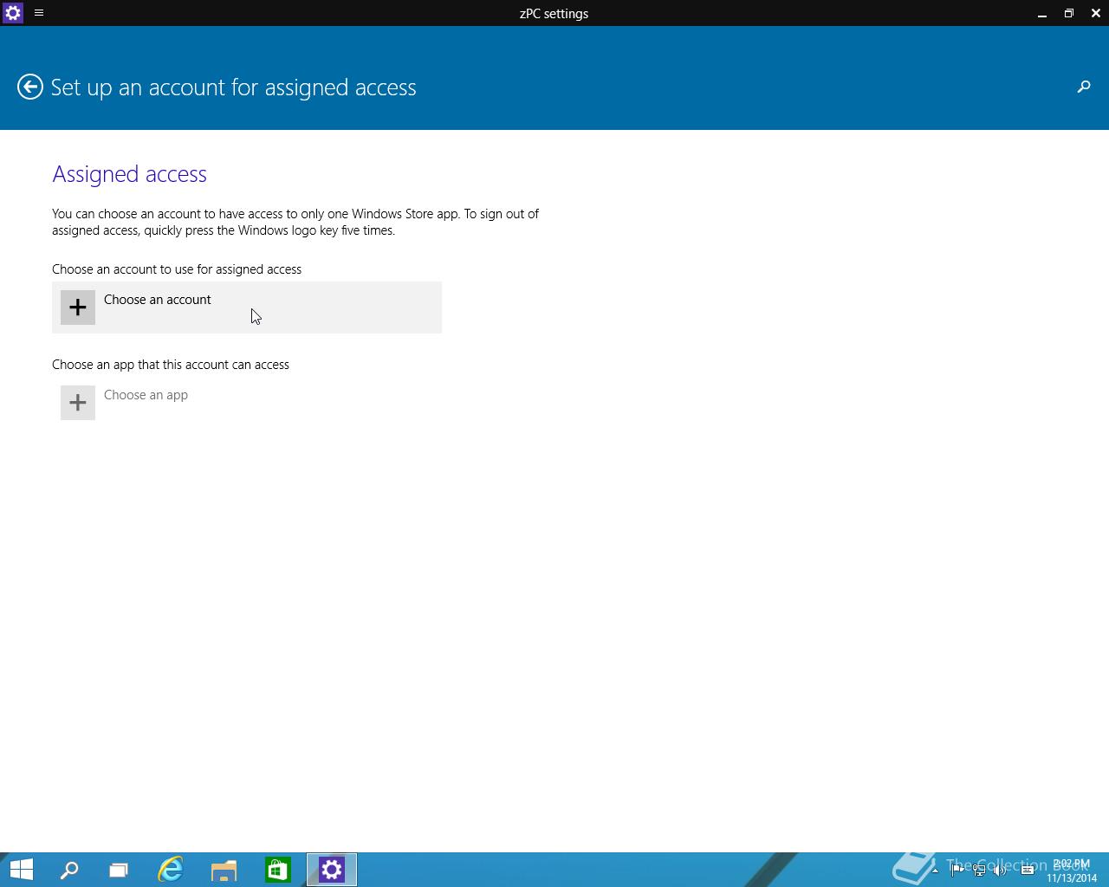Click the volume speaker icon in tray
Image resolution: width=1109 pixels, height=887 pixels.
(x=1000, y=870)
